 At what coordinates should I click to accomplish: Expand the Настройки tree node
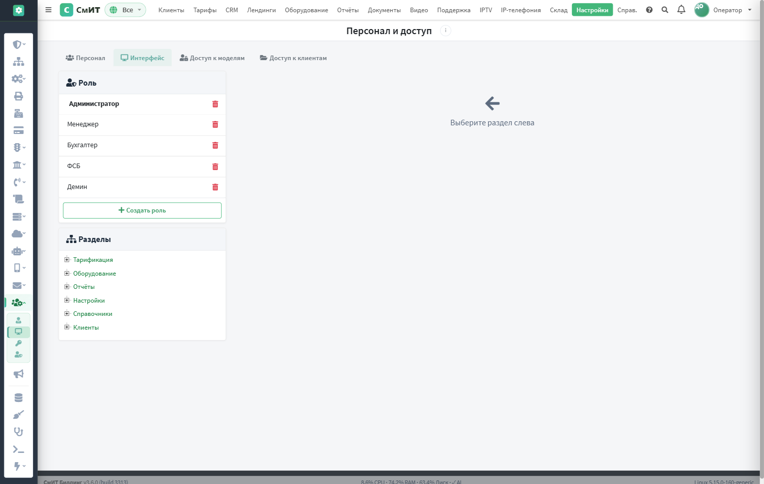[x=67, y=300]
